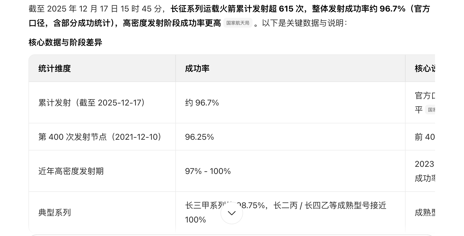464x236 pixels.
Task: Click the 97% - 100% table cell
Action: (x=208, y=171)
